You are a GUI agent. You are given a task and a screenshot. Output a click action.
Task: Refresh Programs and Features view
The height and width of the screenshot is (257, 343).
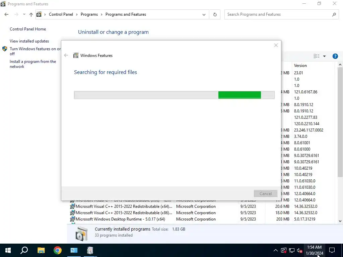tap(215, 14)
